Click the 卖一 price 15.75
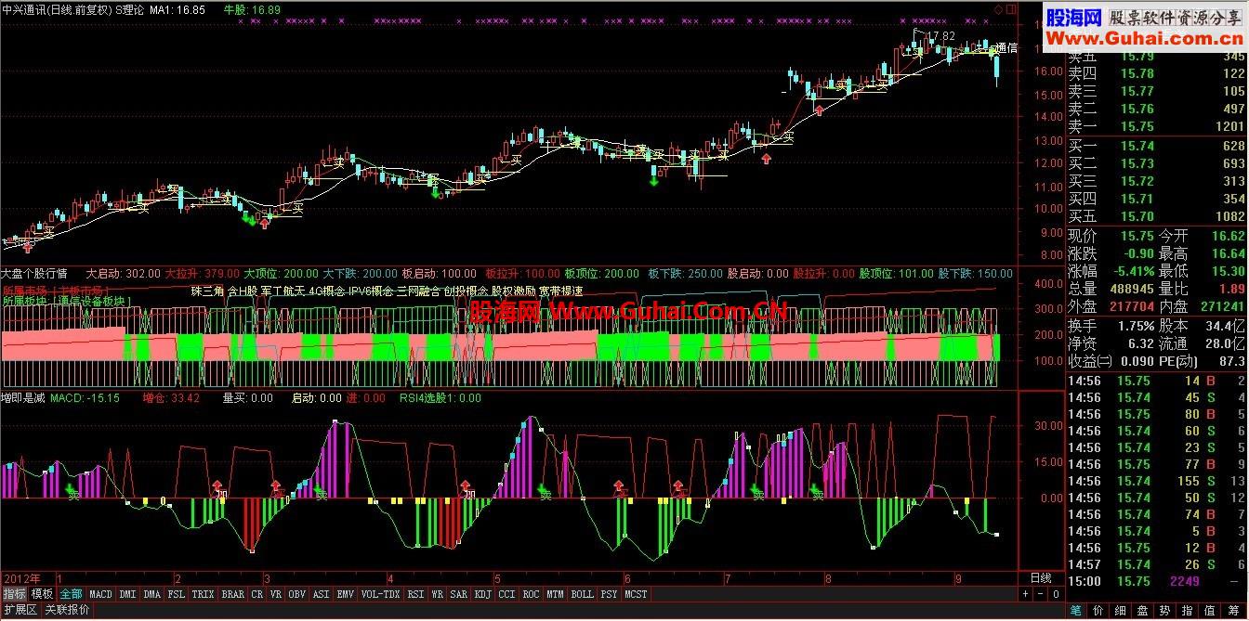 (1137, 127)
